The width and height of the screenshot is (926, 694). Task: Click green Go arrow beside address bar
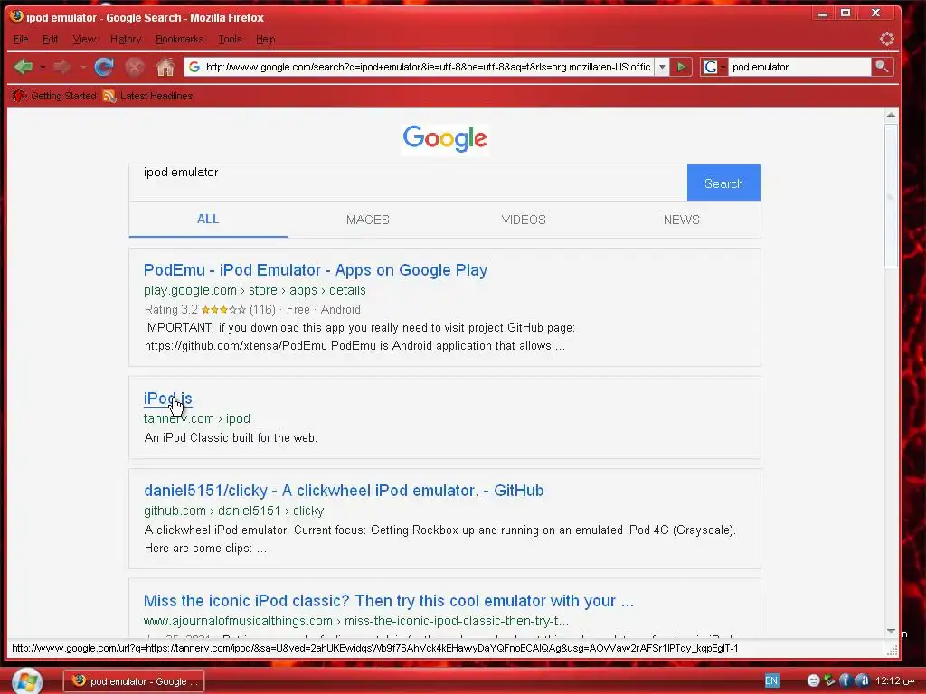coord(681,67)
